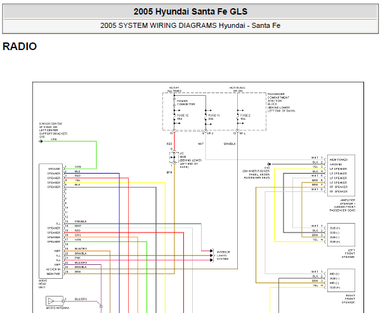385x313 pixels.
Task: Click the "WHT" label under Fuse 13
Action: click(201, 144)
